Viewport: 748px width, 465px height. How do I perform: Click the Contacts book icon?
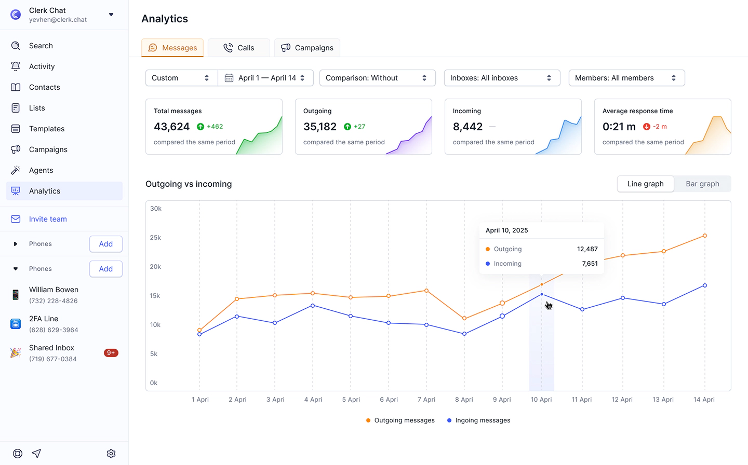click(x=16, y=87)
